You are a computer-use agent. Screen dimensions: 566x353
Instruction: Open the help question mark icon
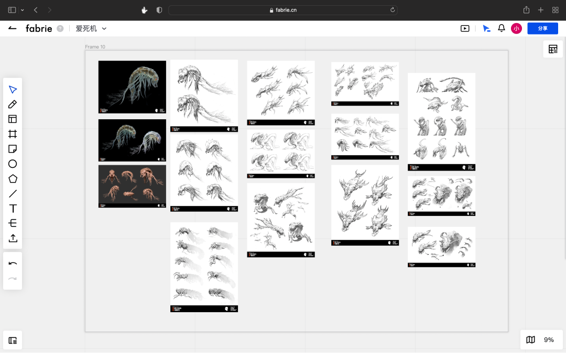tap(60, 28)
